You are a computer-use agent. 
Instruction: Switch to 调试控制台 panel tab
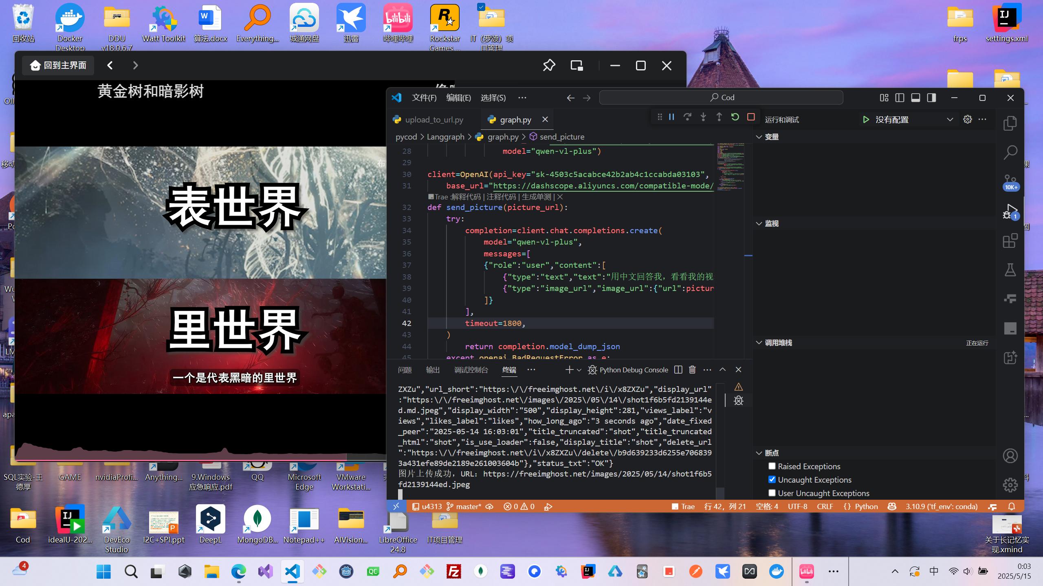pos(471,370)
